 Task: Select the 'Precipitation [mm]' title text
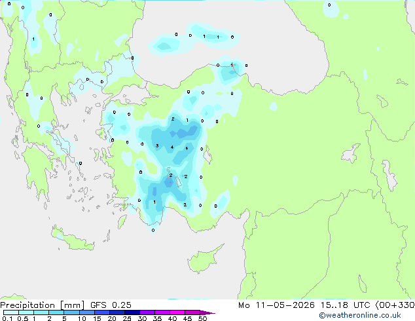coord(43,305)
